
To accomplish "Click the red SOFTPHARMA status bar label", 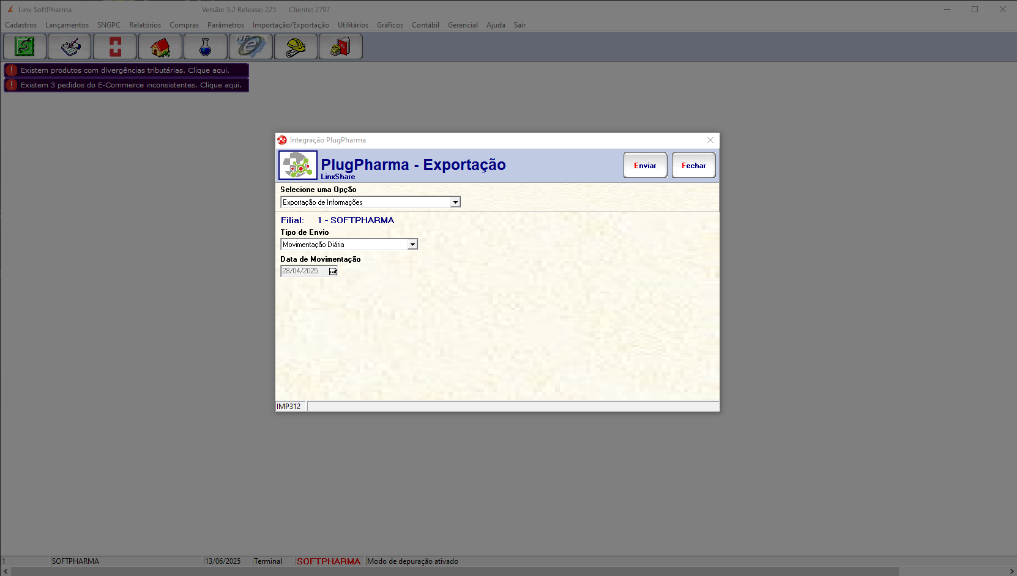I will [x=329, y=561].
